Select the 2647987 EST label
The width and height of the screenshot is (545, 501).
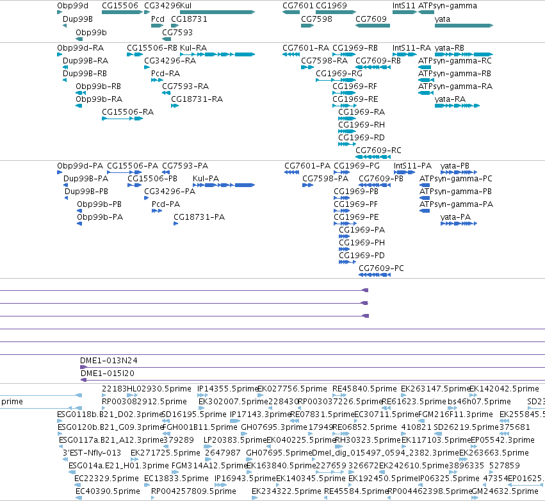[222, 453]
